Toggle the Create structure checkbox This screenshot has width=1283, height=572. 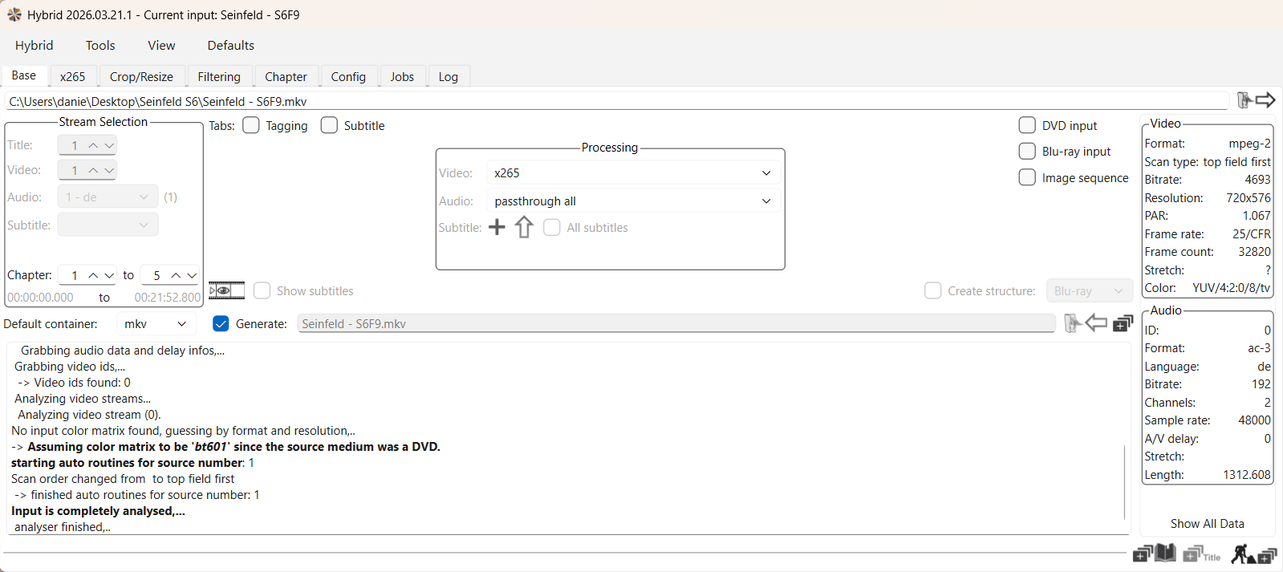[933, 290]
